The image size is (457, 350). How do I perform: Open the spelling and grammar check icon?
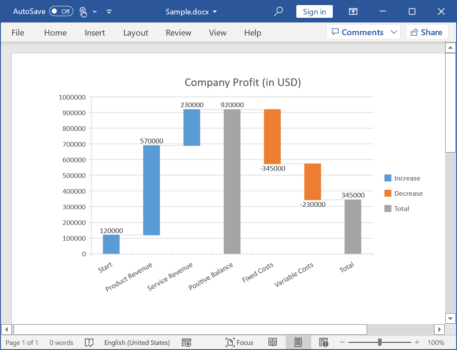click(89, 342)
